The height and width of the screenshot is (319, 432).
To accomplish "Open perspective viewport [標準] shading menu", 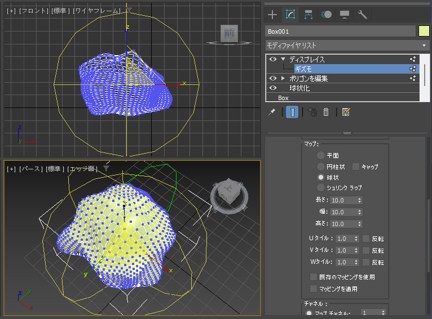I will click(55, 169).
